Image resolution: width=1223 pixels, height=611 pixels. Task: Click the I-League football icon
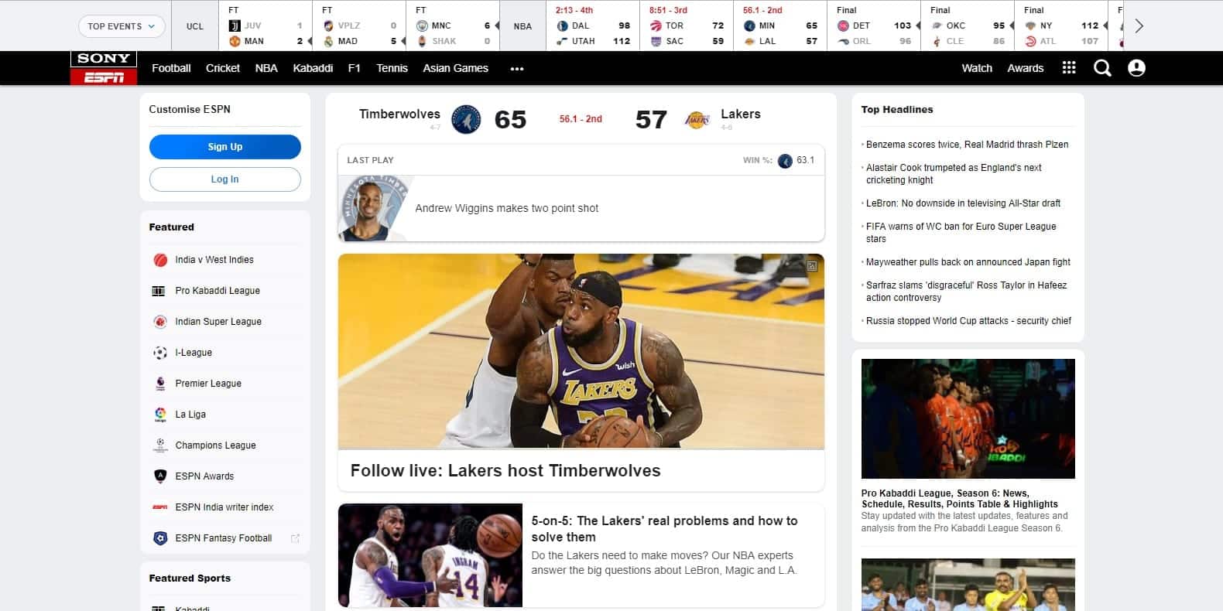point(160,353)
